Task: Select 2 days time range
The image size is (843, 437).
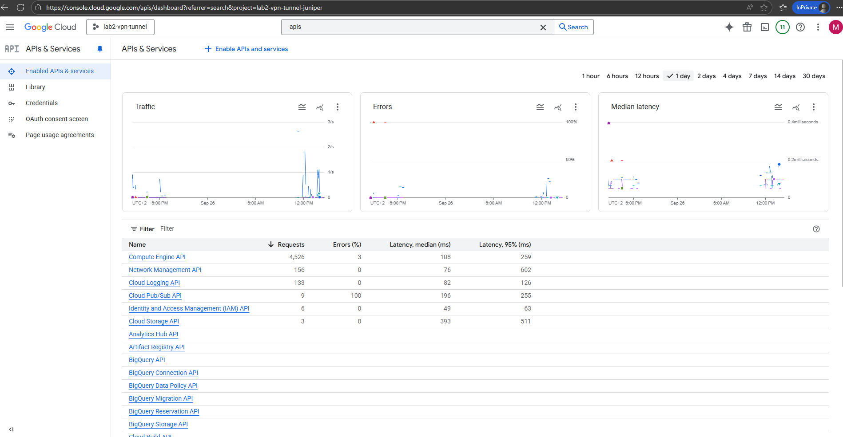Action: pos(707,76)
